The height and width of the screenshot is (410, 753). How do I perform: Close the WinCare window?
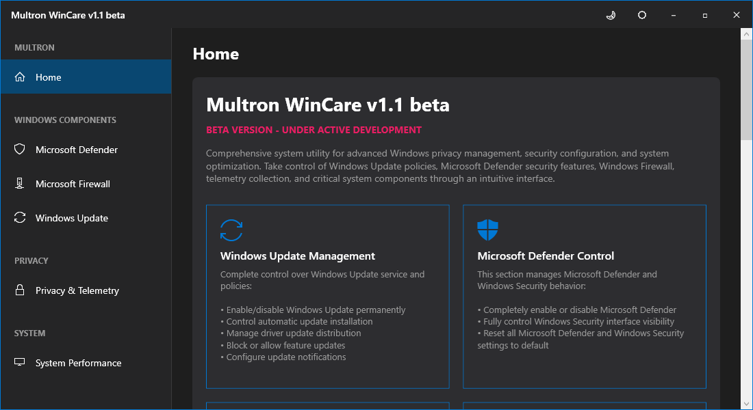736,15
